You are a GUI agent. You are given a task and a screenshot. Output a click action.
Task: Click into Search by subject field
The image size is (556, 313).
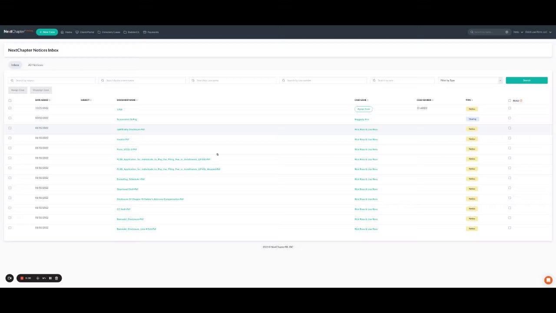(x=52, y=80)
